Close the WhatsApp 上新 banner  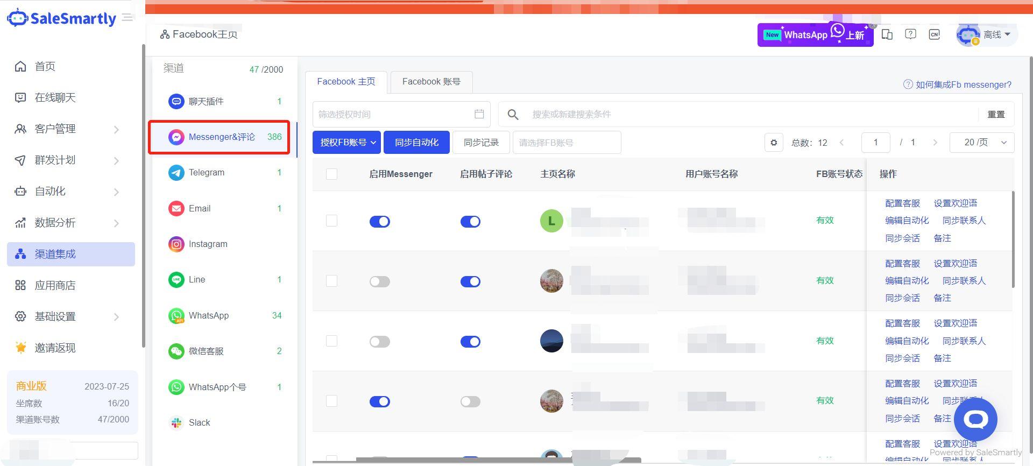(873, 25)
